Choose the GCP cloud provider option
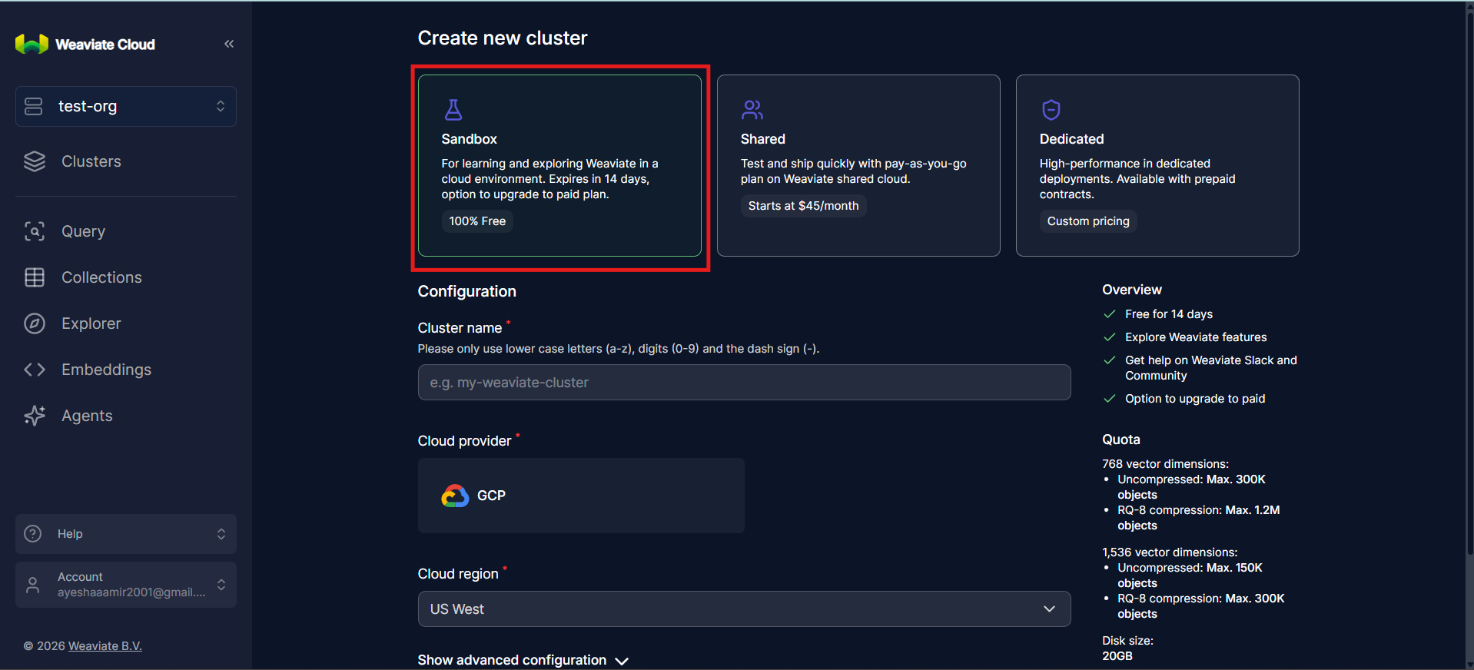This screenshot has height=670, width=1474. click(x=580, y=496)
